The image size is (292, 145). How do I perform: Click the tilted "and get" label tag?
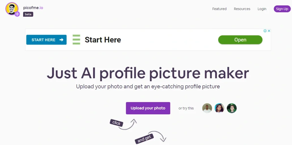[x=144, y=139]
